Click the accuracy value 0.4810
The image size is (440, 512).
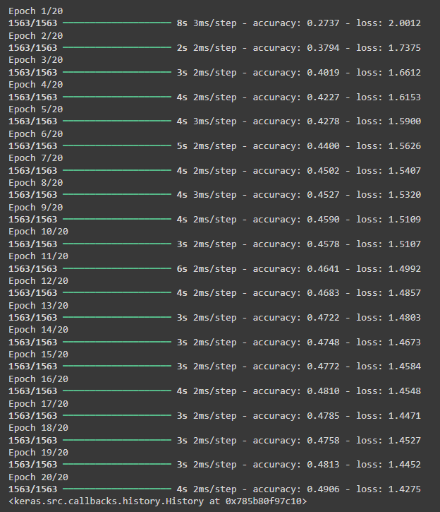pyautogui.click(x=323, y=391)
